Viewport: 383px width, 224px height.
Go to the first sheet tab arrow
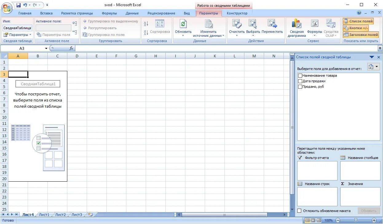click(x=4, y=214)
